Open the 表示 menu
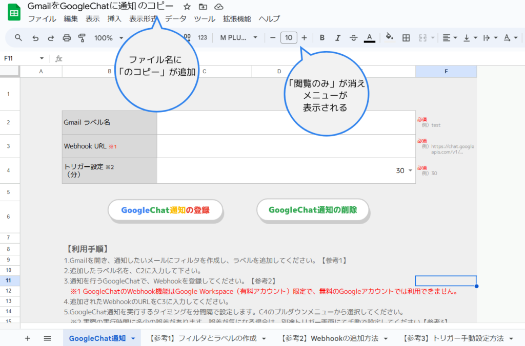Image resolution: width=525 pixels, height=346 pixels. coord(92,19)
